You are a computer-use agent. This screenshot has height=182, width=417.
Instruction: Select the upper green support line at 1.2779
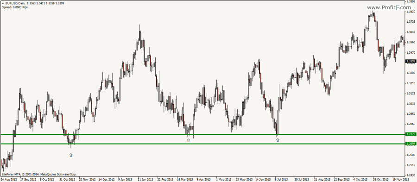pos(202,134)
